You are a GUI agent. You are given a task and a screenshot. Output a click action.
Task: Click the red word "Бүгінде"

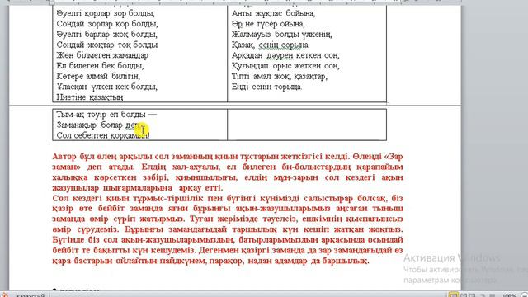(x=68, y=240)
